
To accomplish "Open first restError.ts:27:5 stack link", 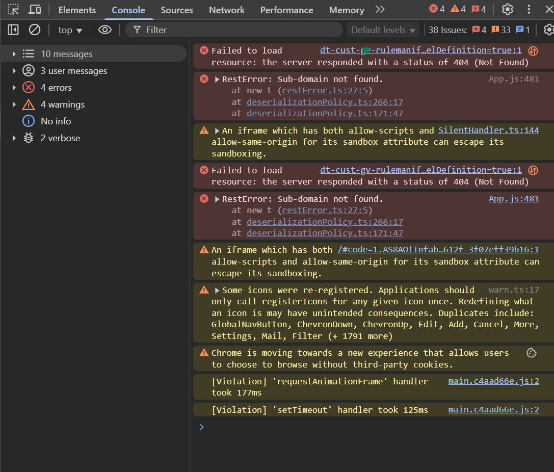I will (x=325, y=90).
